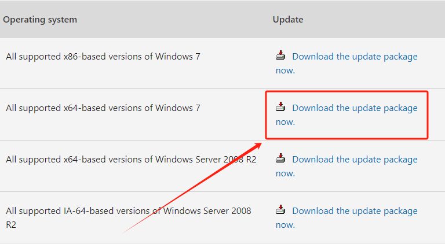Click "now." in the x64 Windows 7 row
445x244 pixels.
point(285,122)
